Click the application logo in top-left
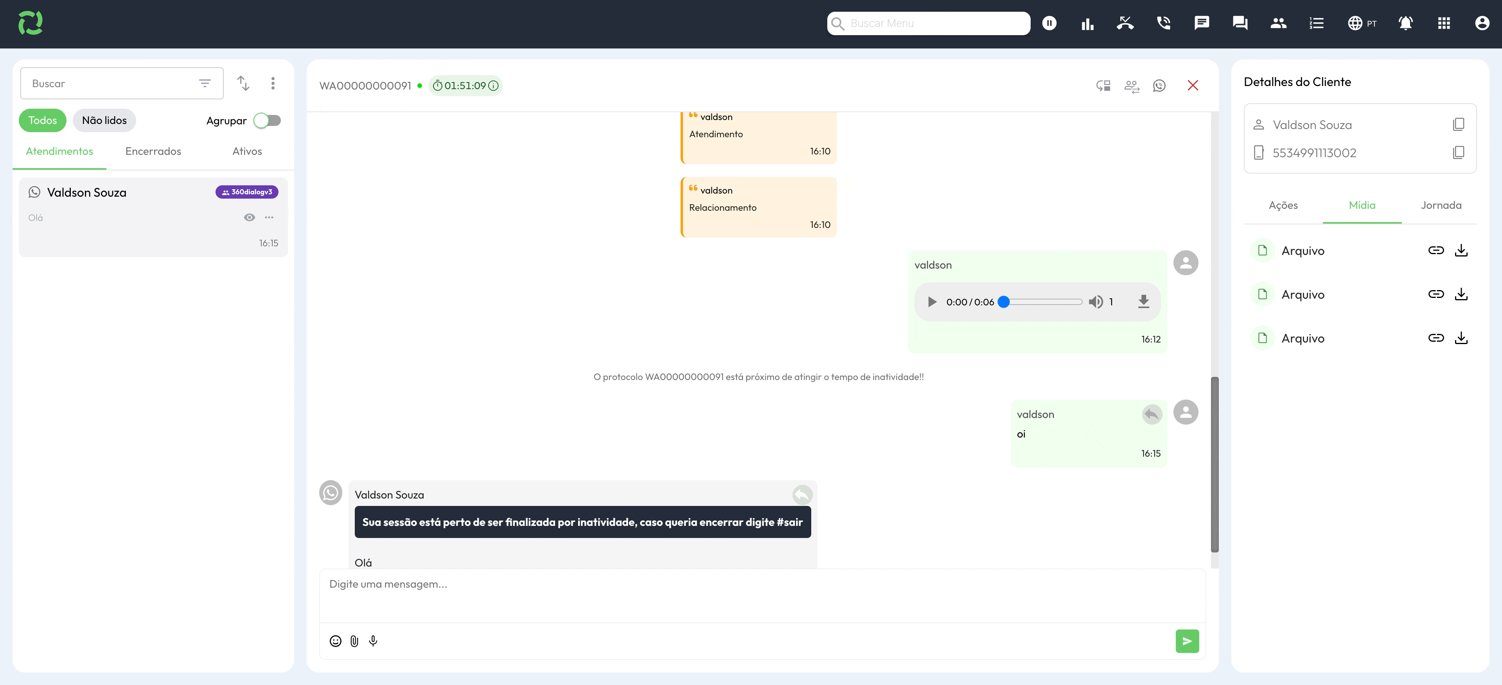1502x685 pixels. (31, 23)
